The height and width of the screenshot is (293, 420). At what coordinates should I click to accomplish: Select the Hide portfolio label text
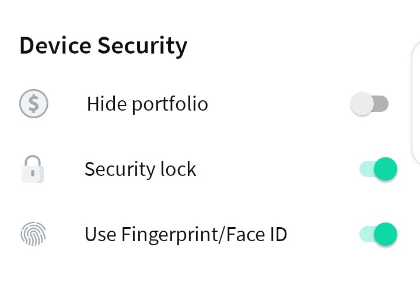click(x=148, y=104)
